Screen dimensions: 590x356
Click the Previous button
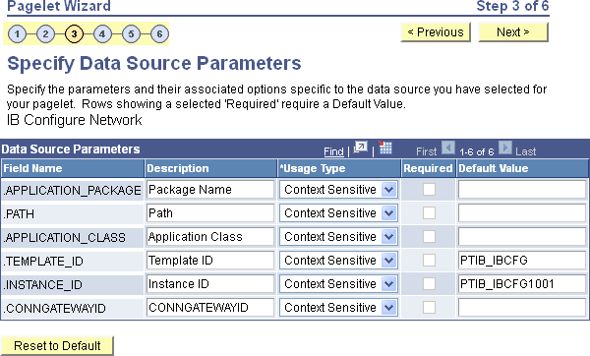pos(436,32)
